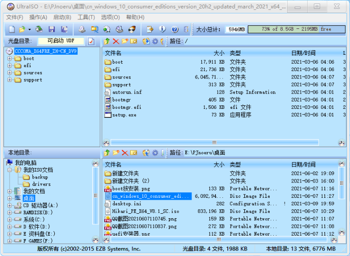Image resolution: width=350 pixels, height=256 pixels.
Task: Select desktop.ini in local file list
Action: [x=127, y=204]
